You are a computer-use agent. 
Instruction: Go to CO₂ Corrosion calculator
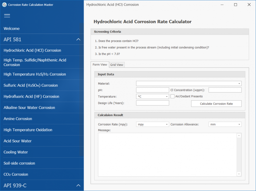[x=16, y=174]
